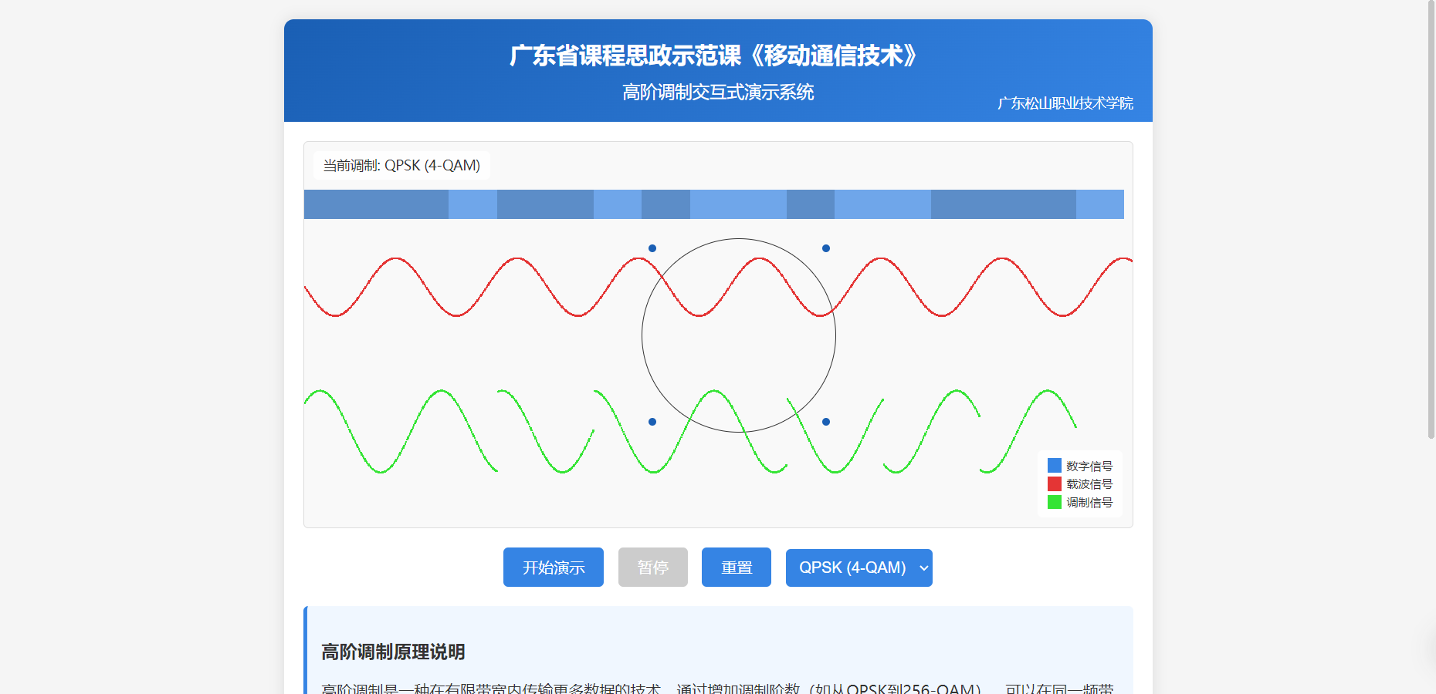Click the bottom-right constellation point
This screenshot has width=1436, height=694.
coord(826,422)
